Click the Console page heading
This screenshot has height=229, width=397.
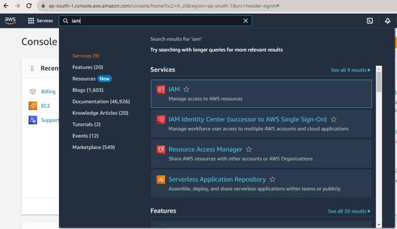[x=39, y=41]
